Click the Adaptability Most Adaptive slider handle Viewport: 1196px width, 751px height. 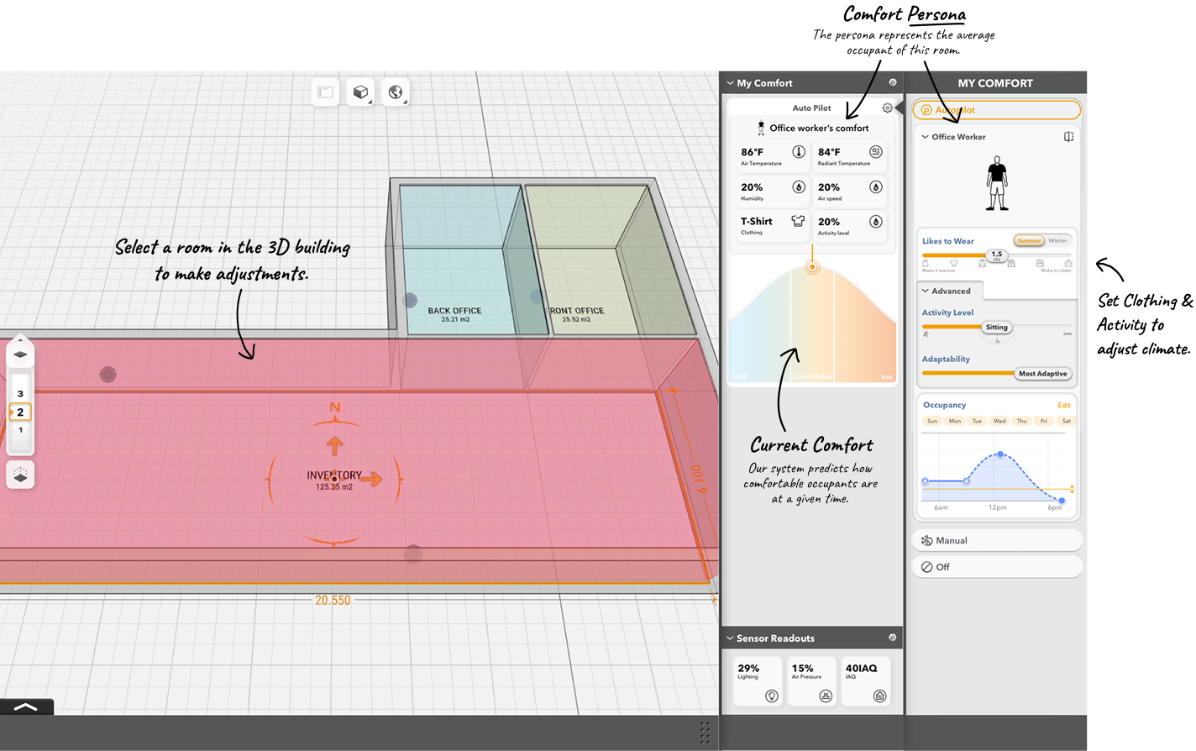pyautogui.click(x=1042, y=374)
